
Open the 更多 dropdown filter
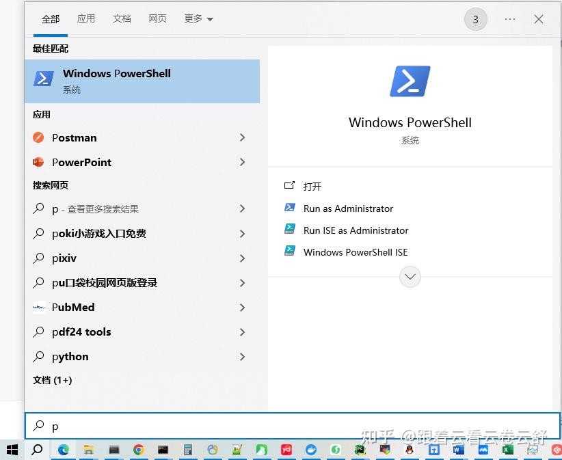[x=198, y=18]
